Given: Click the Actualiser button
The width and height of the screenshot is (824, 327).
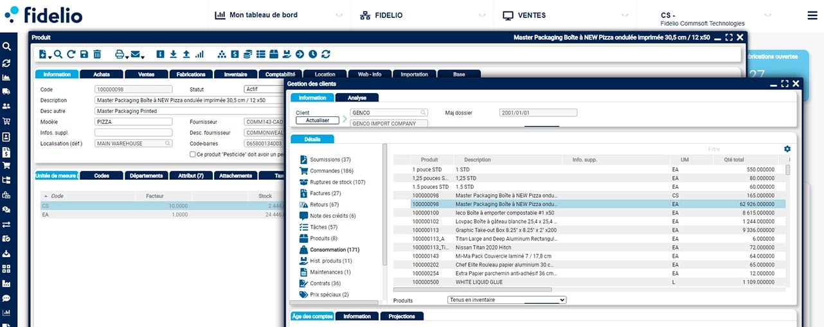Looking at the screenshot, I should click(x=318, y=120).
